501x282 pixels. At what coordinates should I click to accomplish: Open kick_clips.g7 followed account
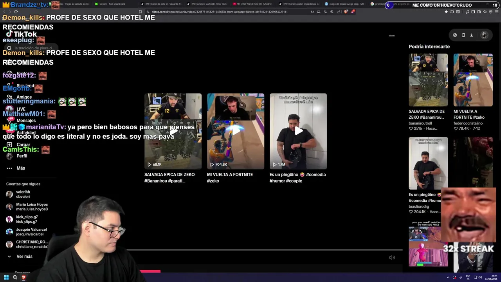(x=22, y=219)
